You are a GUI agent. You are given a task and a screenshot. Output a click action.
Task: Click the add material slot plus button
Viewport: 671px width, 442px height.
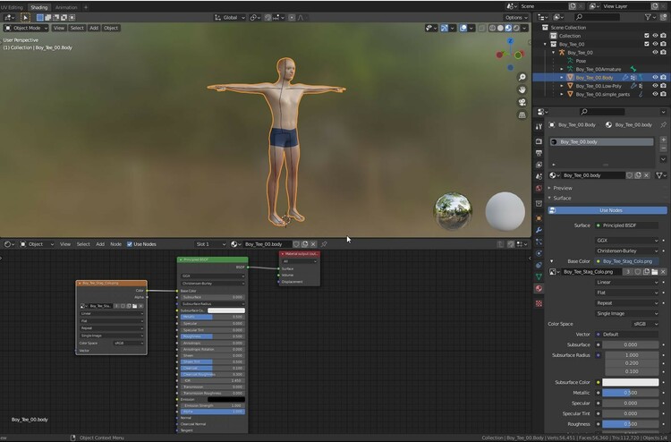click(x=663, y=140)
